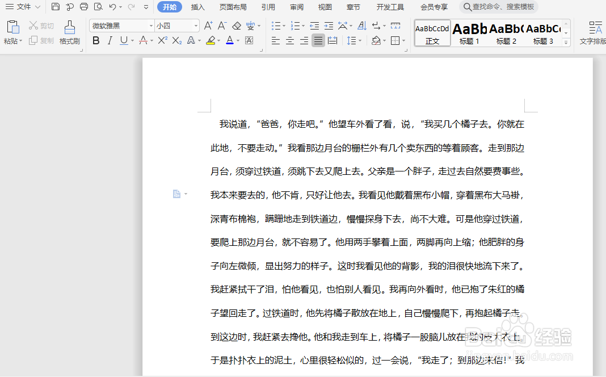This screenshot has width=606, height=377.
Task: Click the ruler/tab stops icon
Action: tap(395, 26)
